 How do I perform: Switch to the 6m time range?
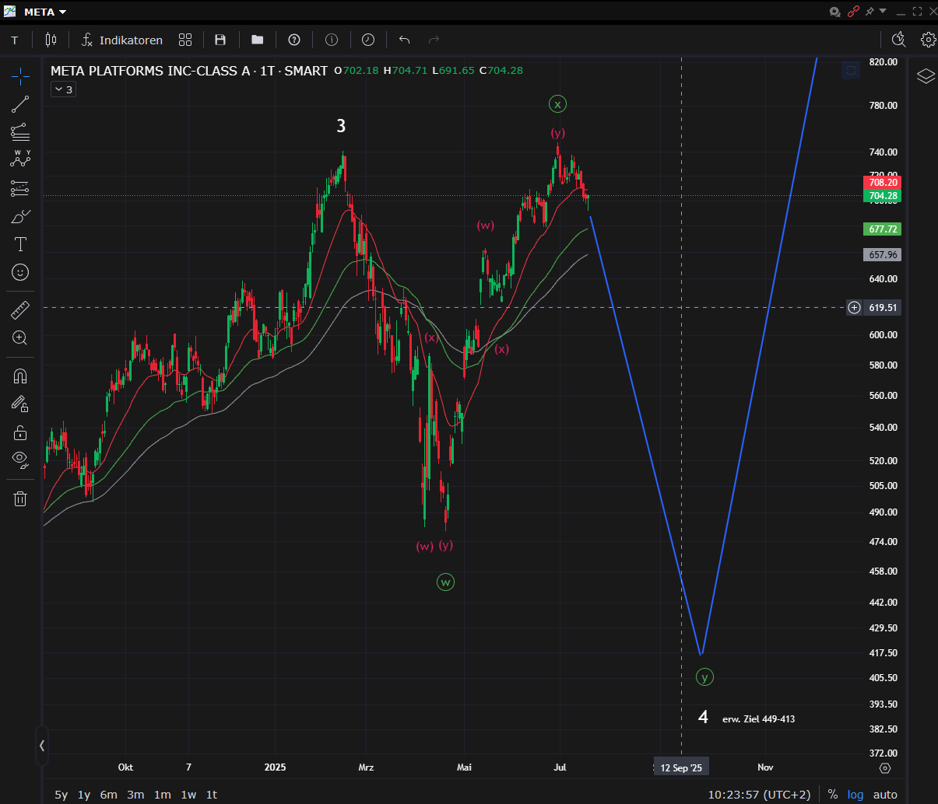[109, 795]
